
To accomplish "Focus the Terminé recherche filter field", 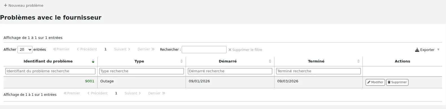I will click(318, 71).
